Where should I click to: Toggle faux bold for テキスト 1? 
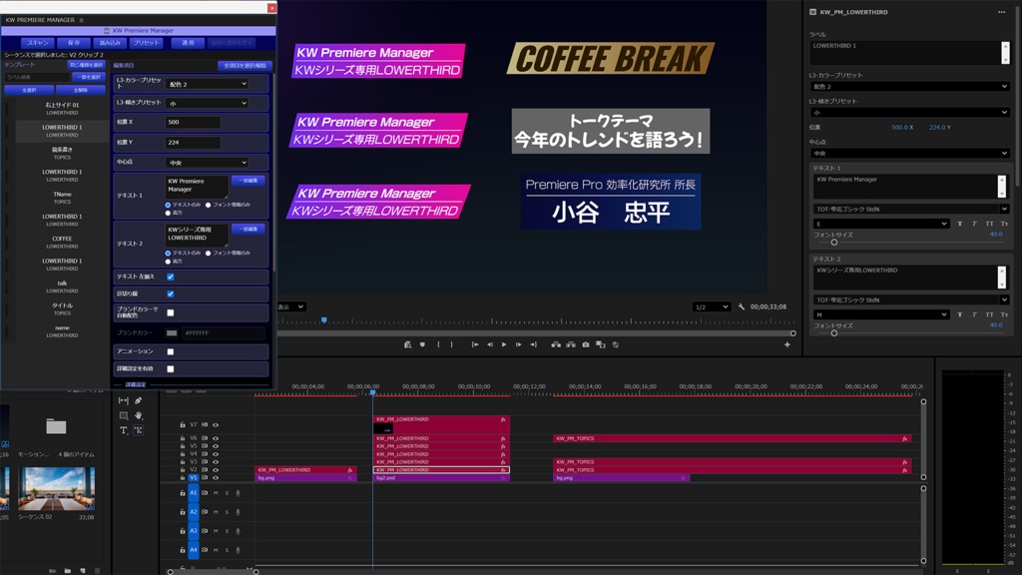[x=959, y=224]
